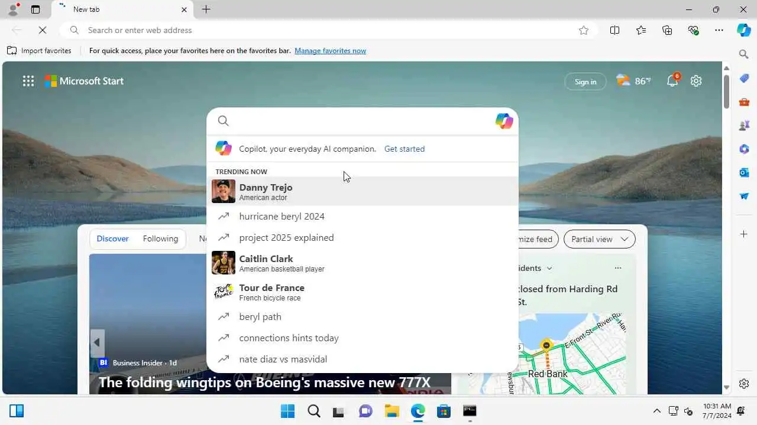This screenshot has height=425, width=757.
Task: Select hurricane beryl 2024 suggestion
Action: pos(363,216)
